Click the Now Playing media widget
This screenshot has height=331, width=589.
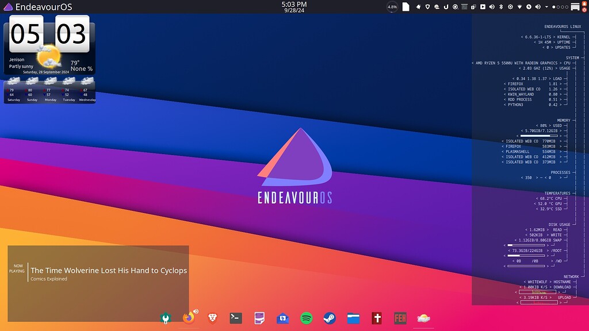click(x=97, y=270)
